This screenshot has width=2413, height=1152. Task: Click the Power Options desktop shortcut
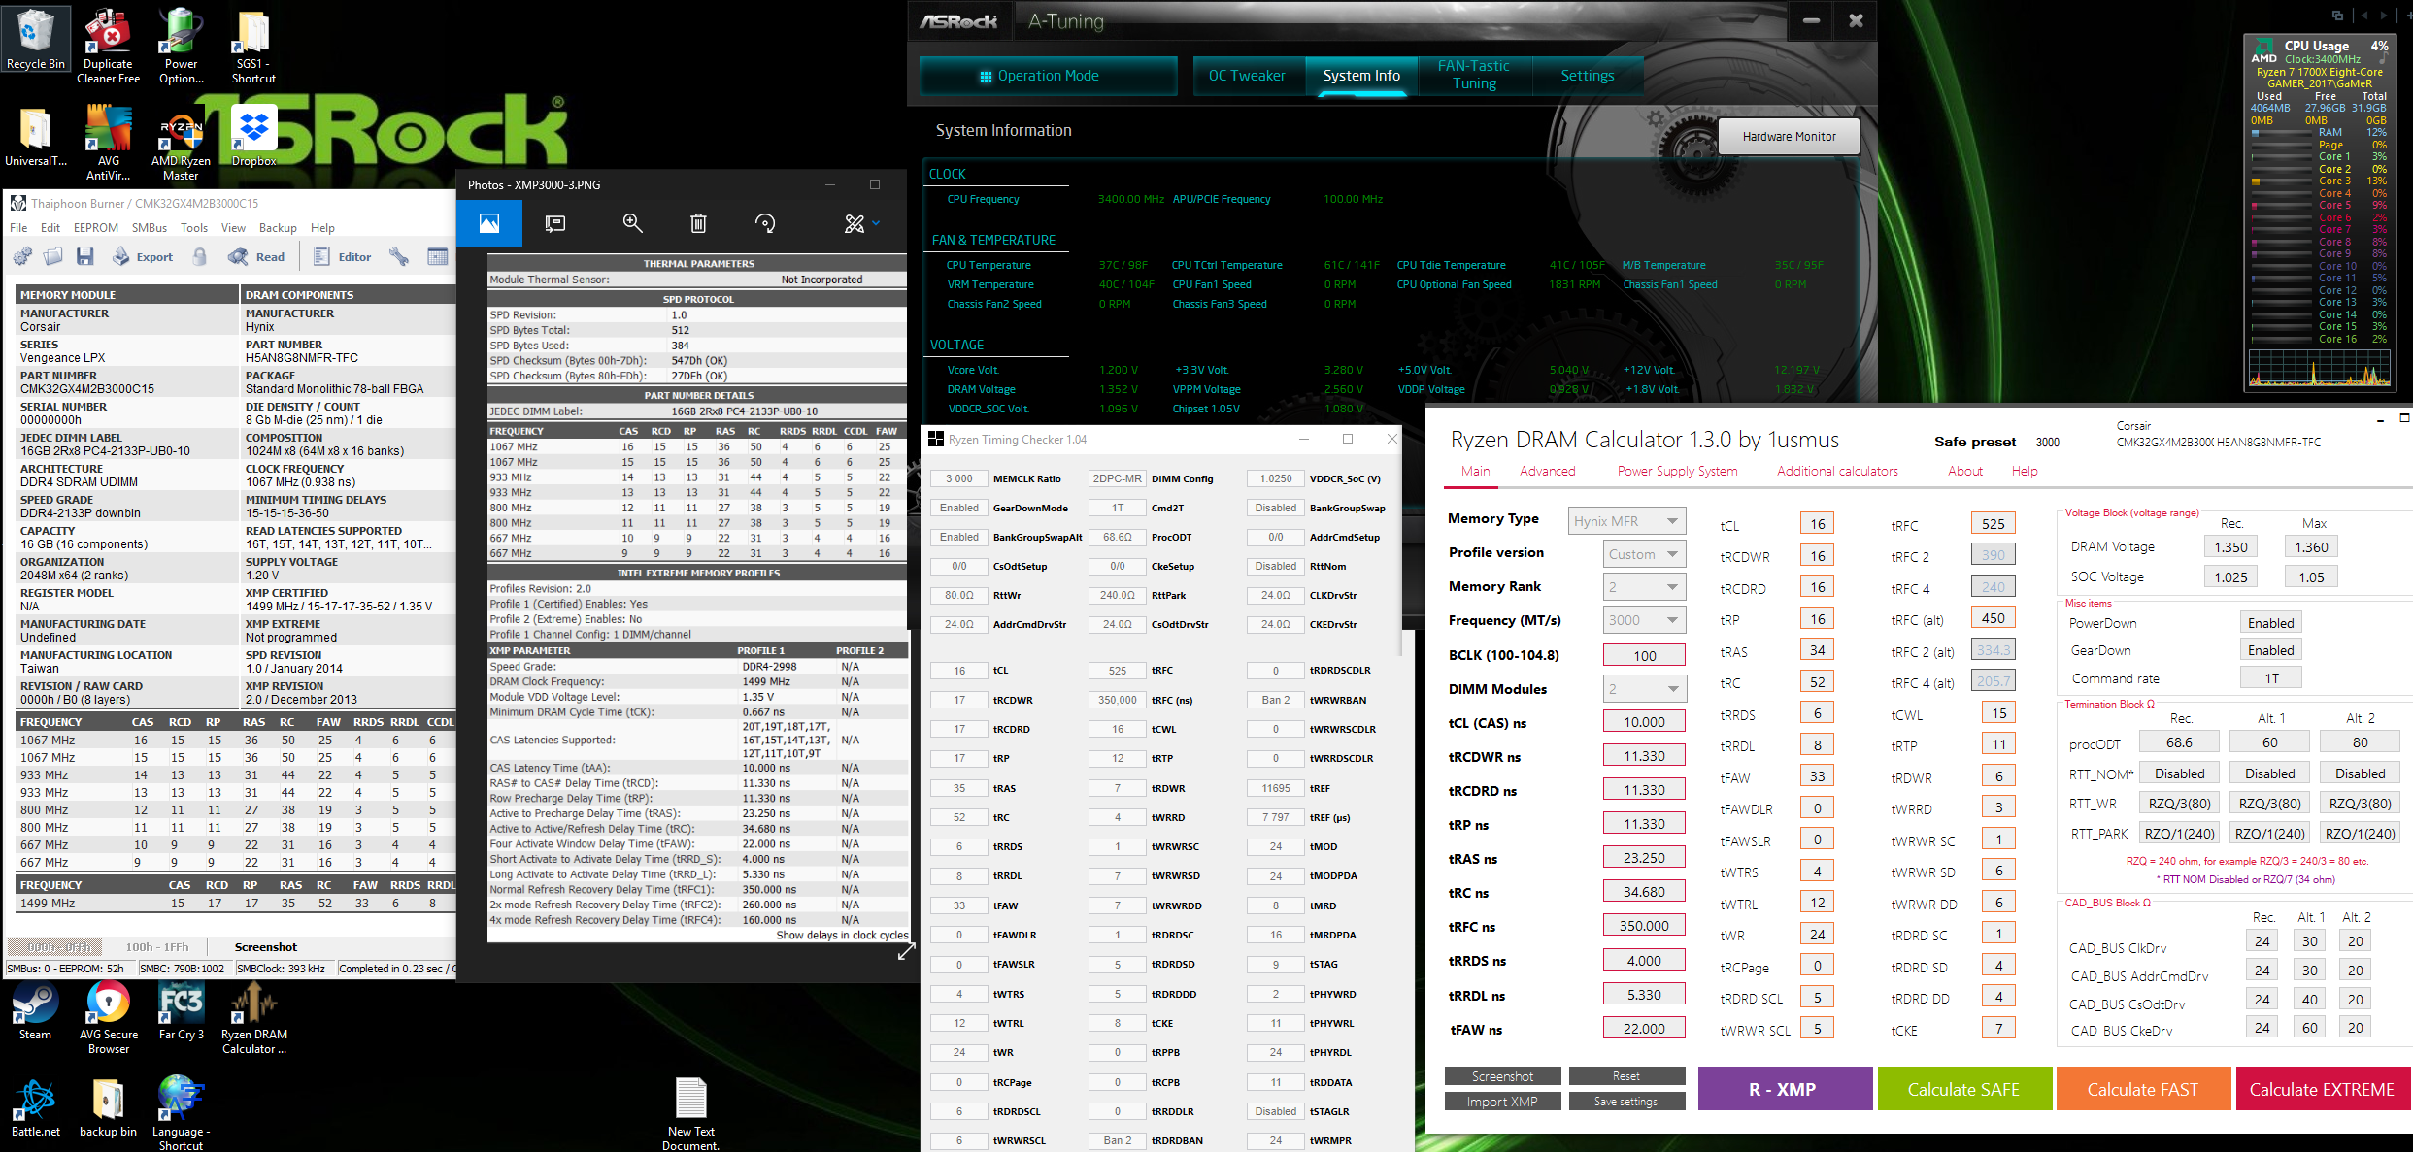pos(181,46)
